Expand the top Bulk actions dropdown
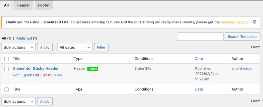 pyautogui.click(x=18, y=47)
